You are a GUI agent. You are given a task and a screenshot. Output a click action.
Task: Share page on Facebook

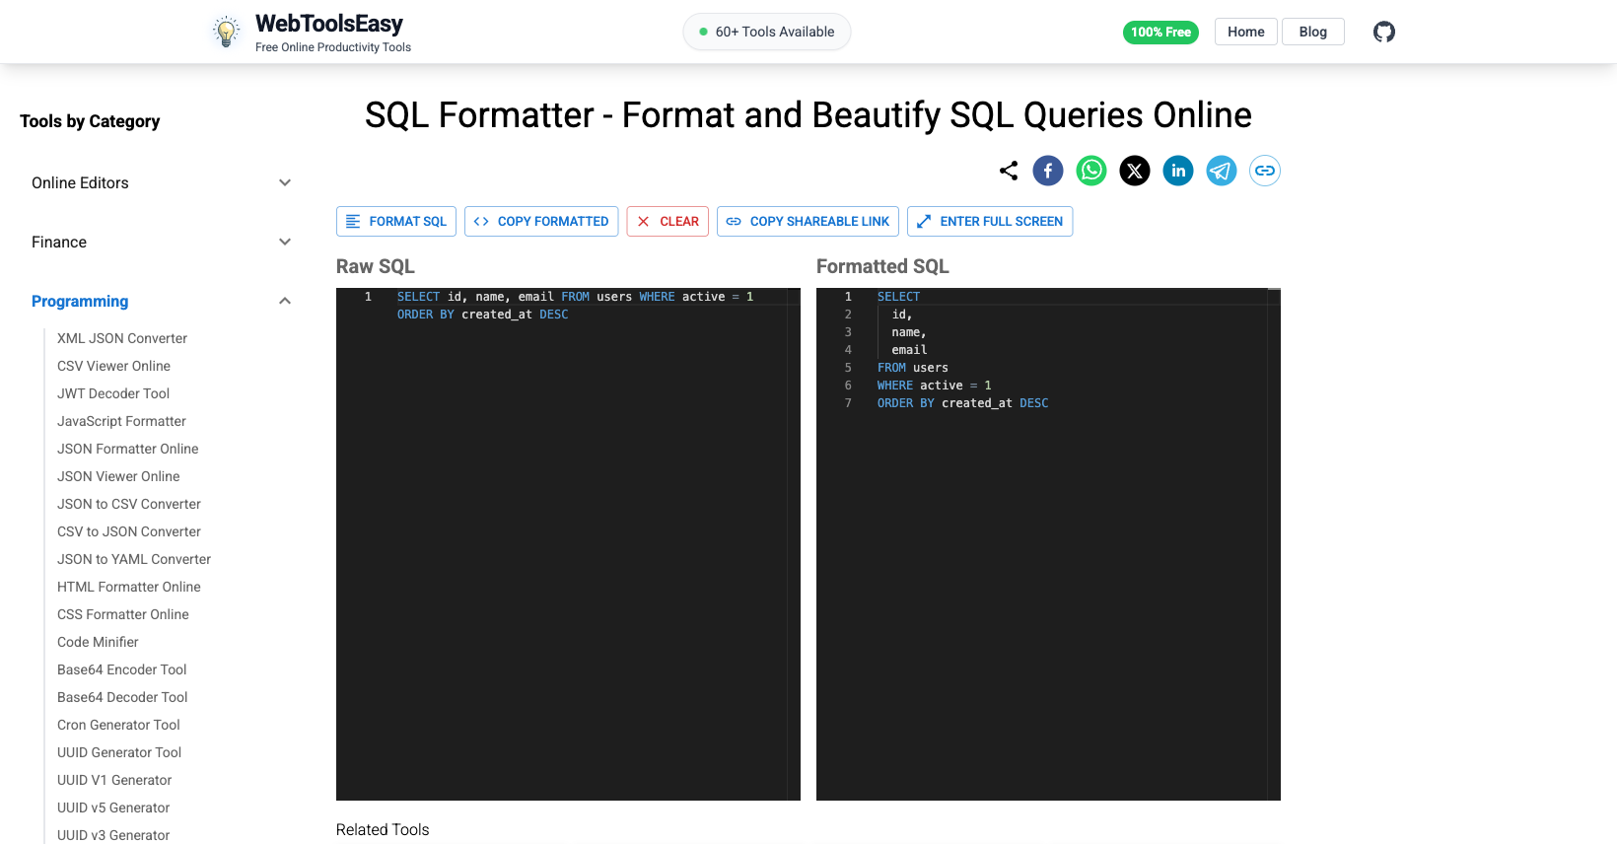click(1048, 171)
